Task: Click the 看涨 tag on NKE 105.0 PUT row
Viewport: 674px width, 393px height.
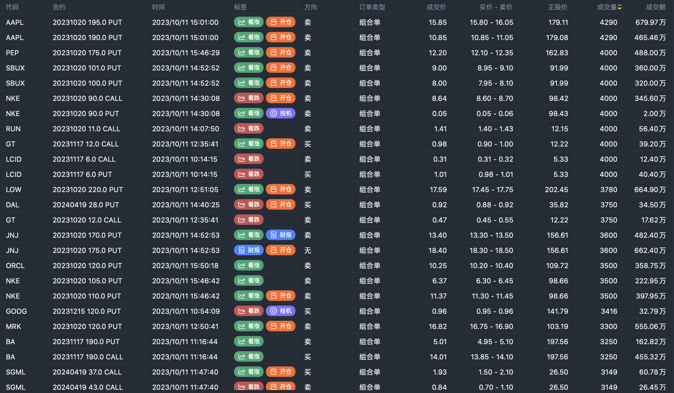Action: tap(249, 281)
